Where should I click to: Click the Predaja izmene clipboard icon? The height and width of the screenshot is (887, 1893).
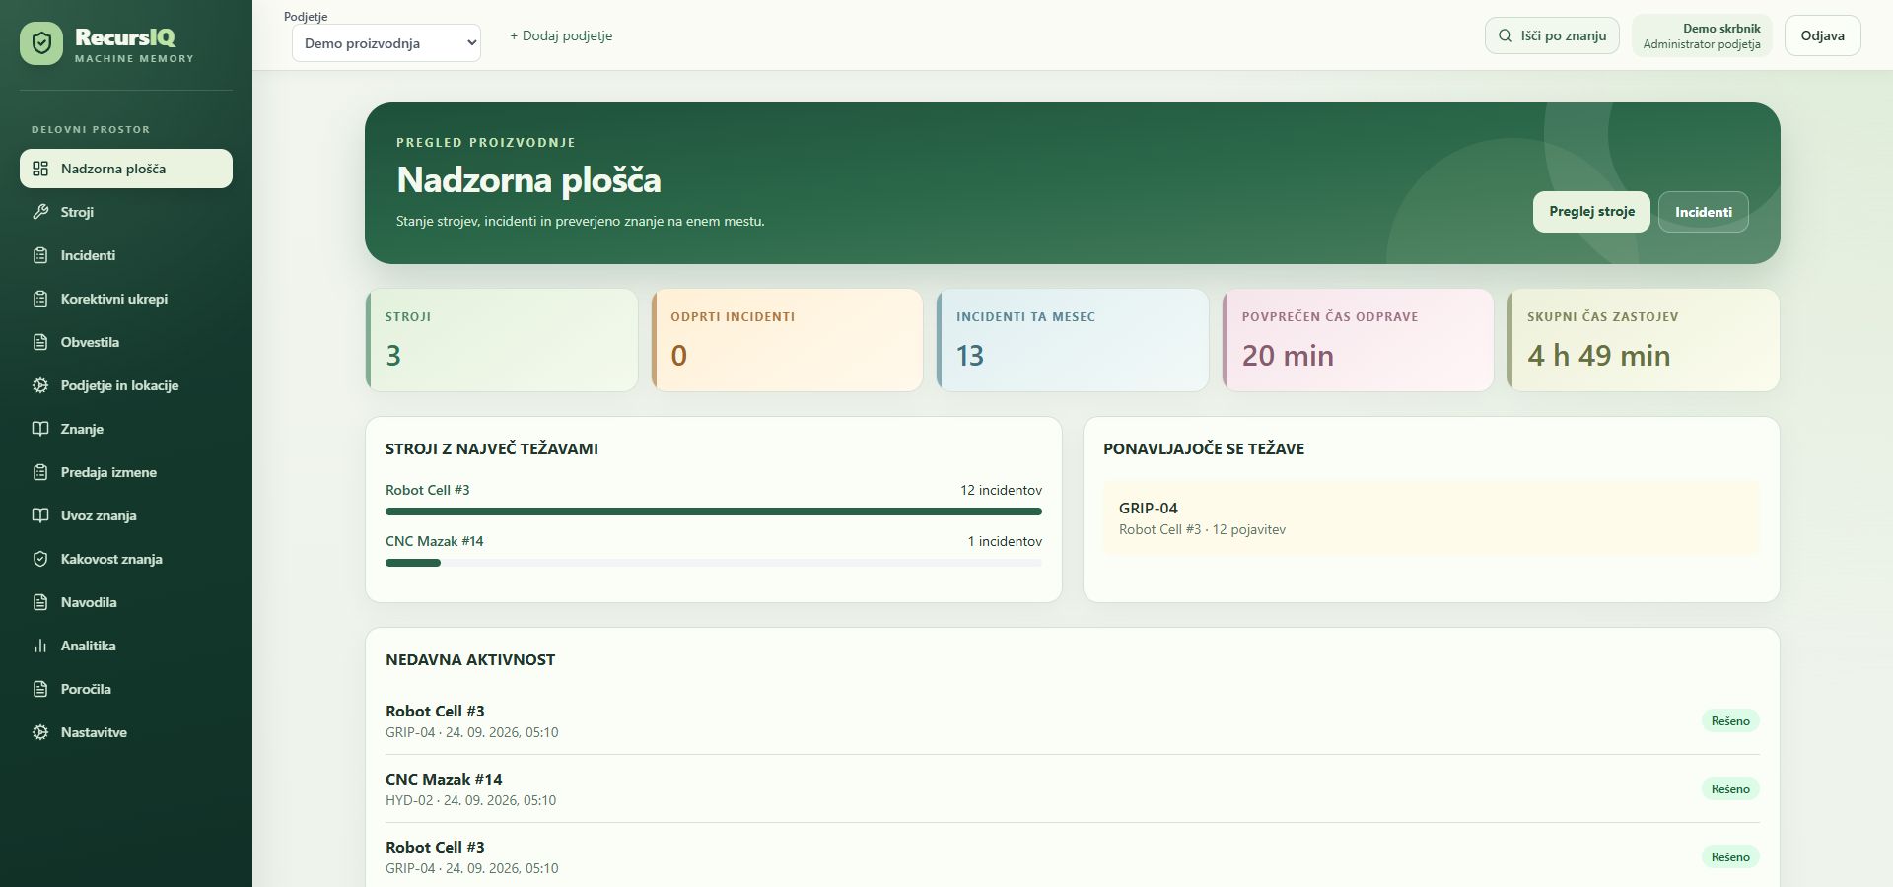[40, 472]
